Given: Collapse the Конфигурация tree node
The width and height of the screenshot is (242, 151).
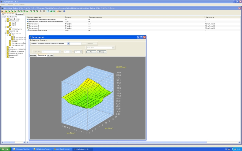Looking at the screenshot, I should [5, 21].
